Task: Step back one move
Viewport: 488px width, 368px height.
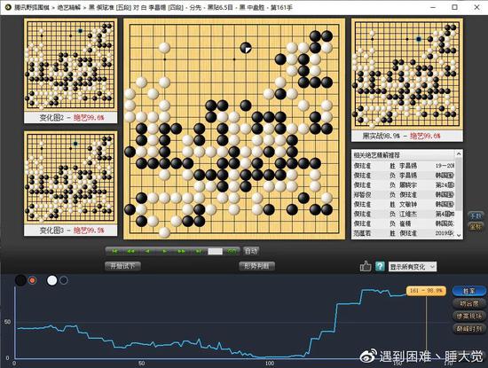Action: 147,251
